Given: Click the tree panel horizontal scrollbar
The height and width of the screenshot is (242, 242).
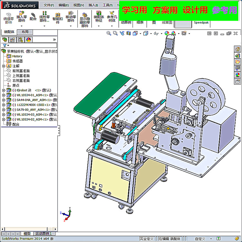Looking at the screenshot, I should click(x=29, y=229).
